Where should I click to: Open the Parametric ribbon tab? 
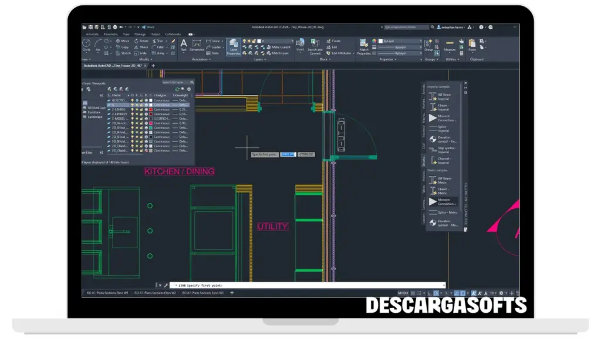point(110,34)
